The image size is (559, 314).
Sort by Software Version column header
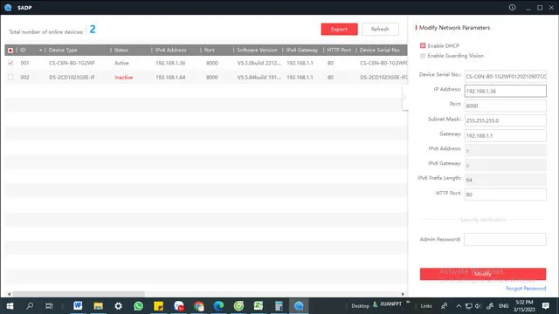[x=257, y=51]
